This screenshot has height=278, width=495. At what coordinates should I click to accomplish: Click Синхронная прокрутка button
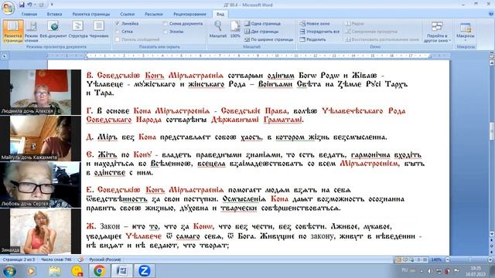click(371, 32)
